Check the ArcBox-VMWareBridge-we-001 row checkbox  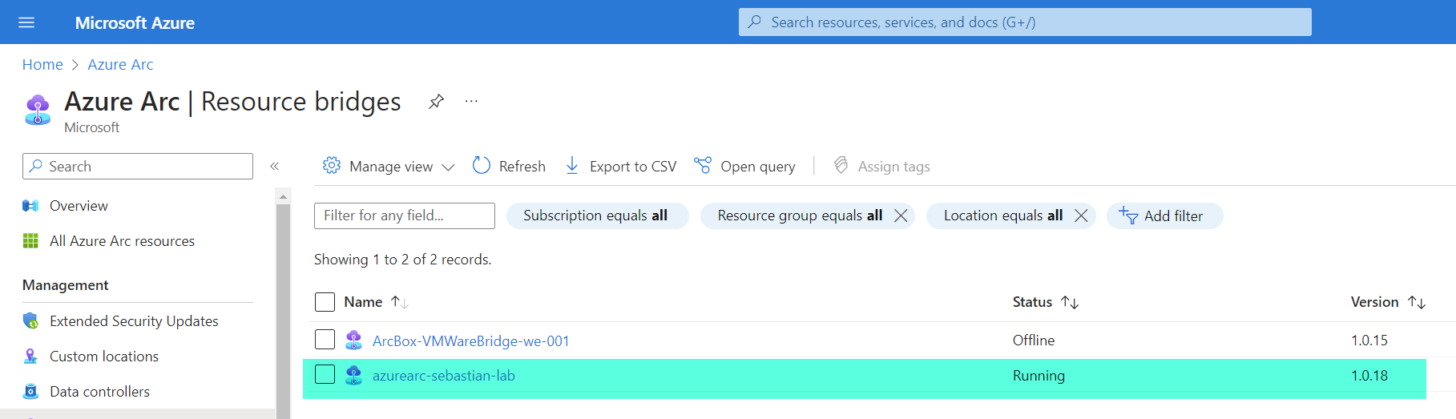point(325,340)
